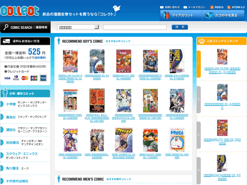
Task: Click the magnifier icon beside COMIC SEARCH
Action: pyautogui.click(x=6, y=27)
